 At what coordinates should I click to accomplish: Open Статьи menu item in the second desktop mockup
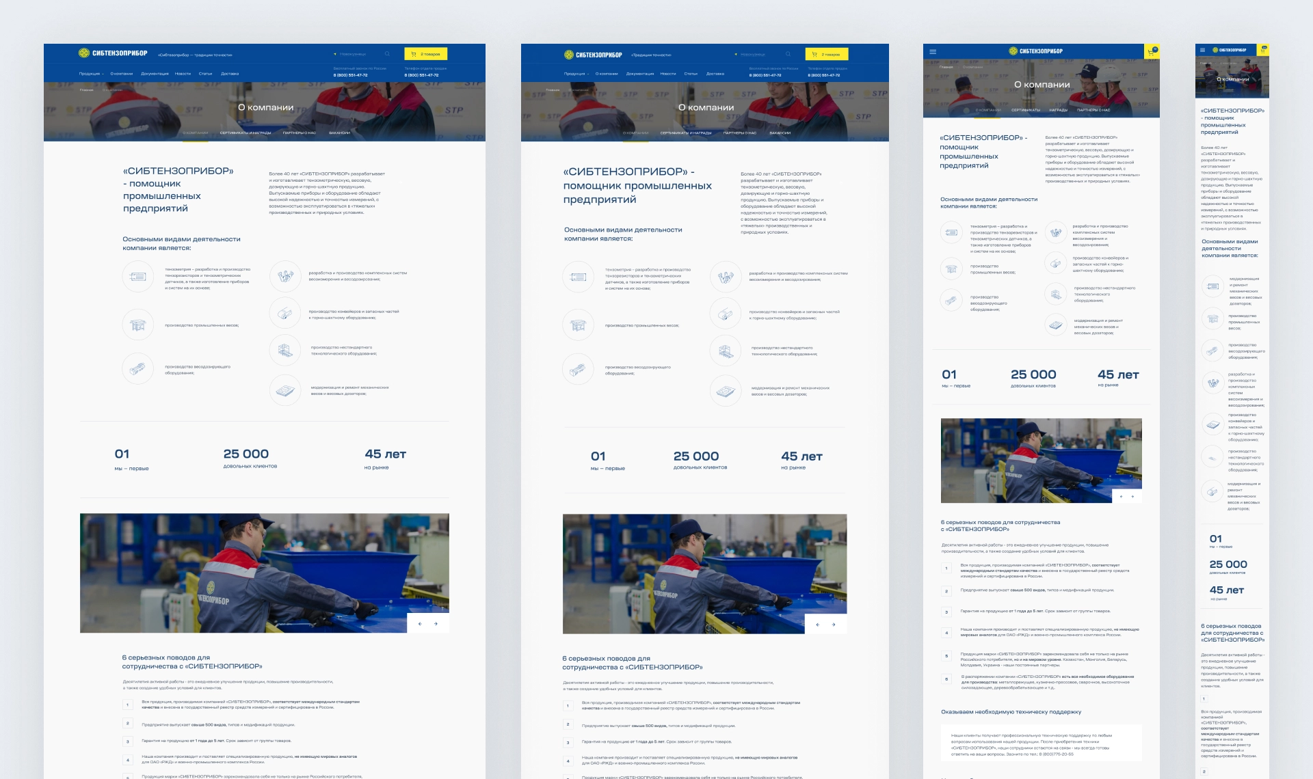(691, 74)
